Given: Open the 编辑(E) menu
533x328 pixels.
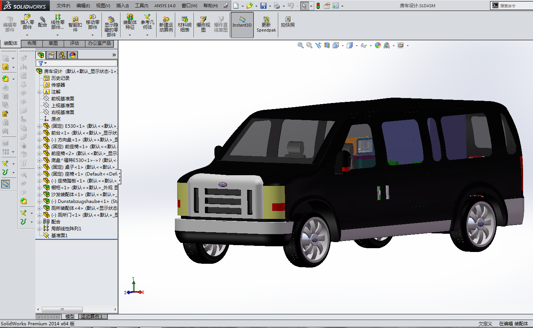Looking at the screenshot, I should click(x=83, y=6).
